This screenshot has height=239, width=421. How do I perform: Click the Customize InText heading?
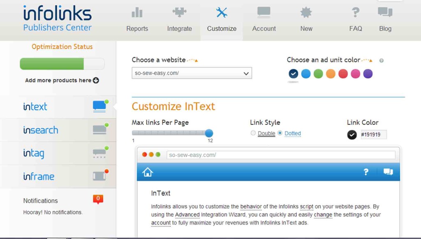pyautogui.click(x=173, y=106)
